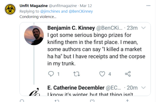Click E. Catherine Decembler's avatar
The height and width of the screenshot is (102, 156).
pos(34,92)
